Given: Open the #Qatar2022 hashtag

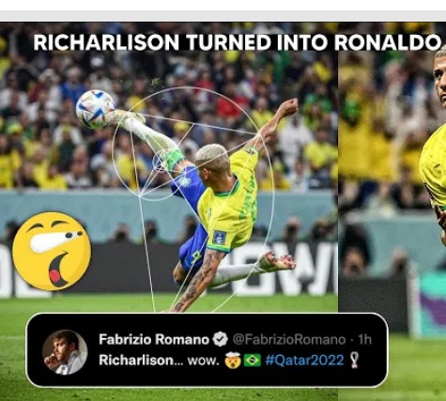Looking at the screenshot, I should 304,360.
